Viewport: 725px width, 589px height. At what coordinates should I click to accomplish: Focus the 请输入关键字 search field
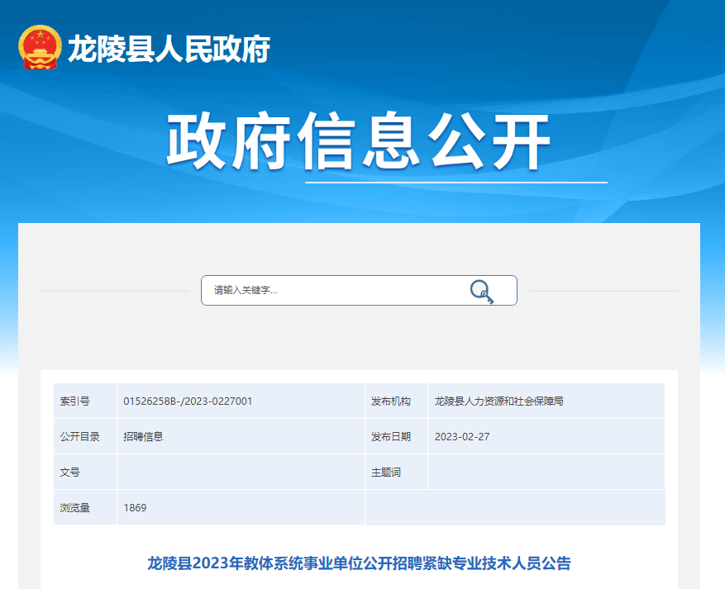[331, 291]
